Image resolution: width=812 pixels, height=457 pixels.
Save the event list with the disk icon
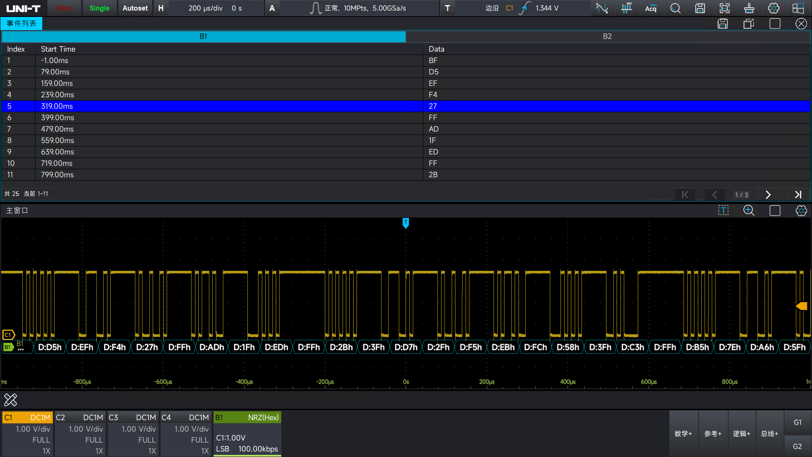(x=723, y=24)
